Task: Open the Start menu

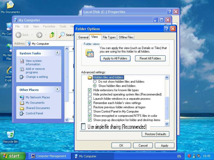Action: [11, 156]
